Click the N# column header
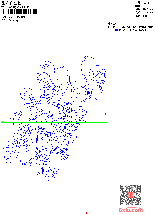This screenshot has width=155, height=215. tap(113, 27)
